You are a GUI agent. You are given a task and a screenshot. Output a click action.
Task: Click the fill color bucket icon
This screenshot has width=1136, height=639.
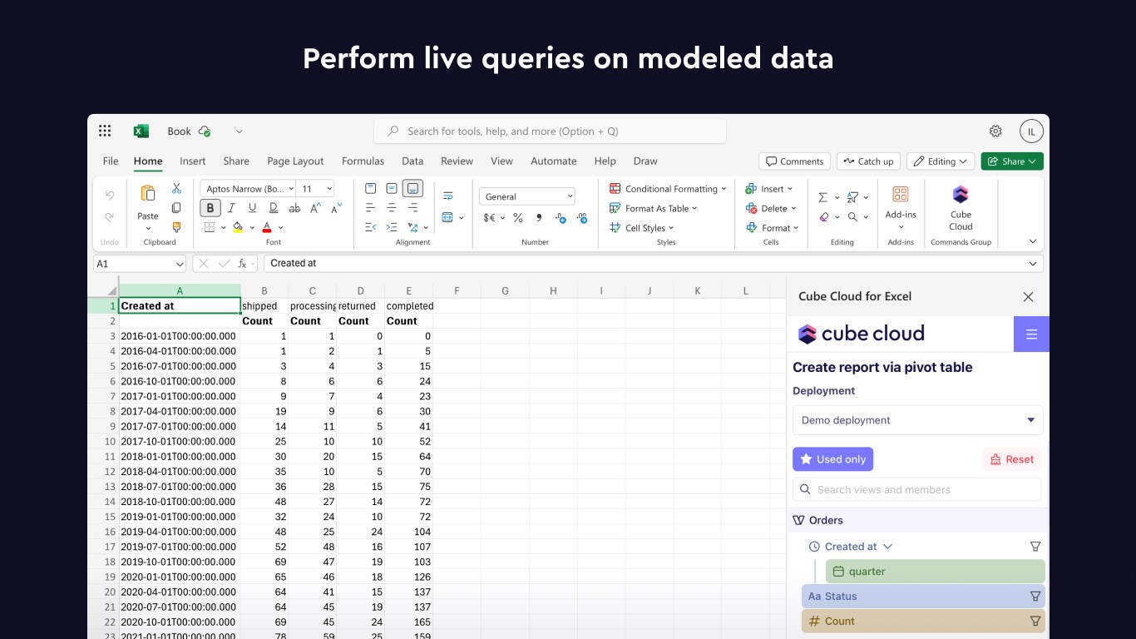tap(238, 227)
